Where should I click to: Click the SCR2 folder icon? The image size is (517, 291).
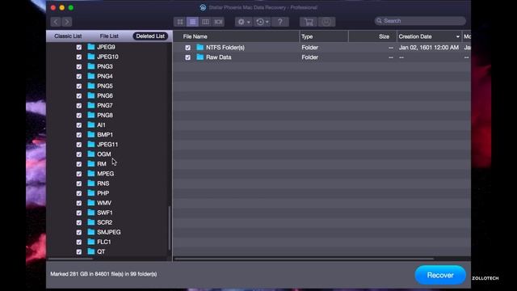point(91,222)
